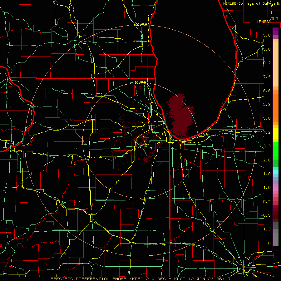Select the cyan color bar segment
The image size is (281, 281).
point(276,172)
